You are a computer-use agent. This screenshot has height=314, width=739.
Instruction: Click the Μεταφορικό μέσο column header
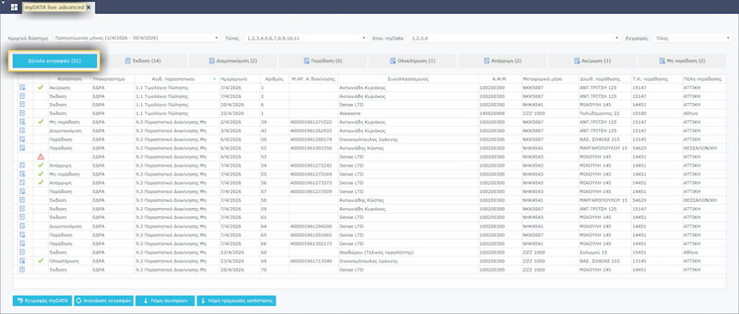[x=549, y=79]
